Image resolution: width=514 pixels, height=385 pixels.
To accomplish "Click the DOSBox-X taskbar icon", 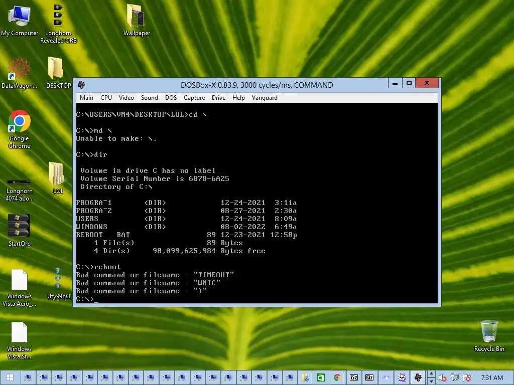I will tap(418, 377).
